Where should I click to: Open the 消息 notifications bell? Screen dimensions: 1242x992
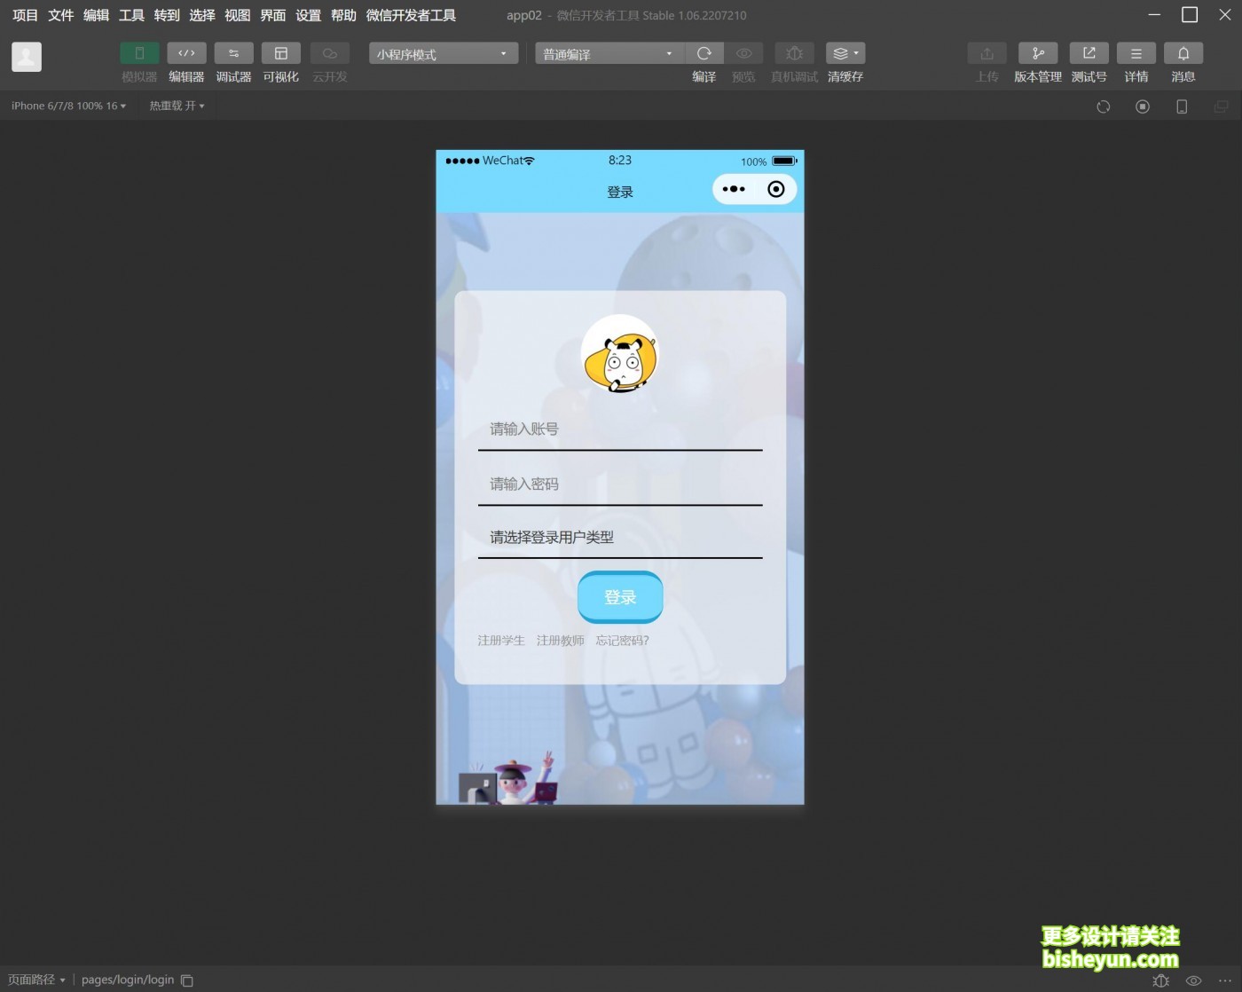(1183, 53)
